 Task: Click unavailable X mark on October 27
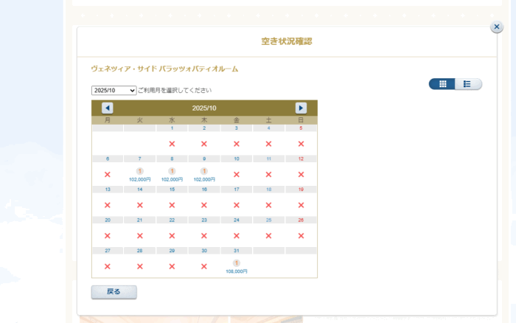click(x=108, y=266)
